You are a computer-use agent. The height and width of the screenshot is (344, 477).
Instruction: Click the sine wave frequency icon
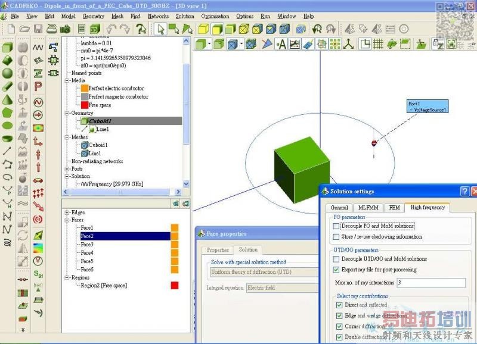[x=38, y=48]
